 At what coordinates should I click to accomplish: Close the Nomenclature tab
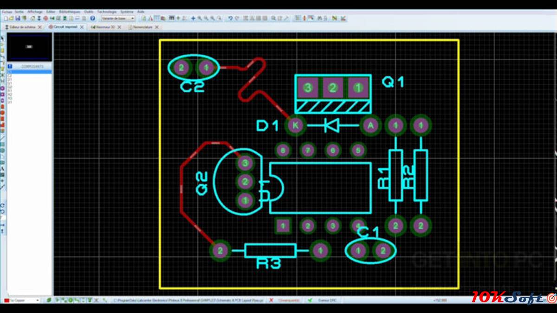[x=157, y=27]
